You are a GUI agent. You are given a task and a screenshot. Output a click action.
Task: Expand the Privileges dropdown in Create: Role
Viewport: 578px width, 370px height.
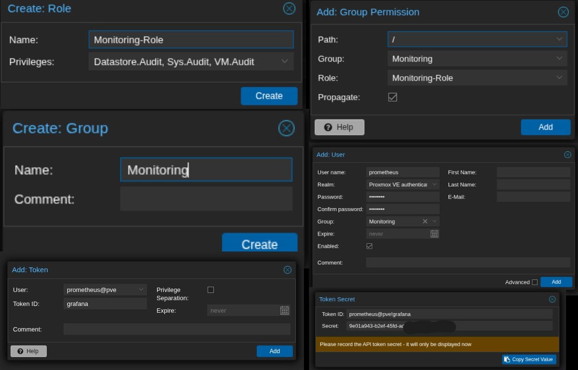pos(284,61)
